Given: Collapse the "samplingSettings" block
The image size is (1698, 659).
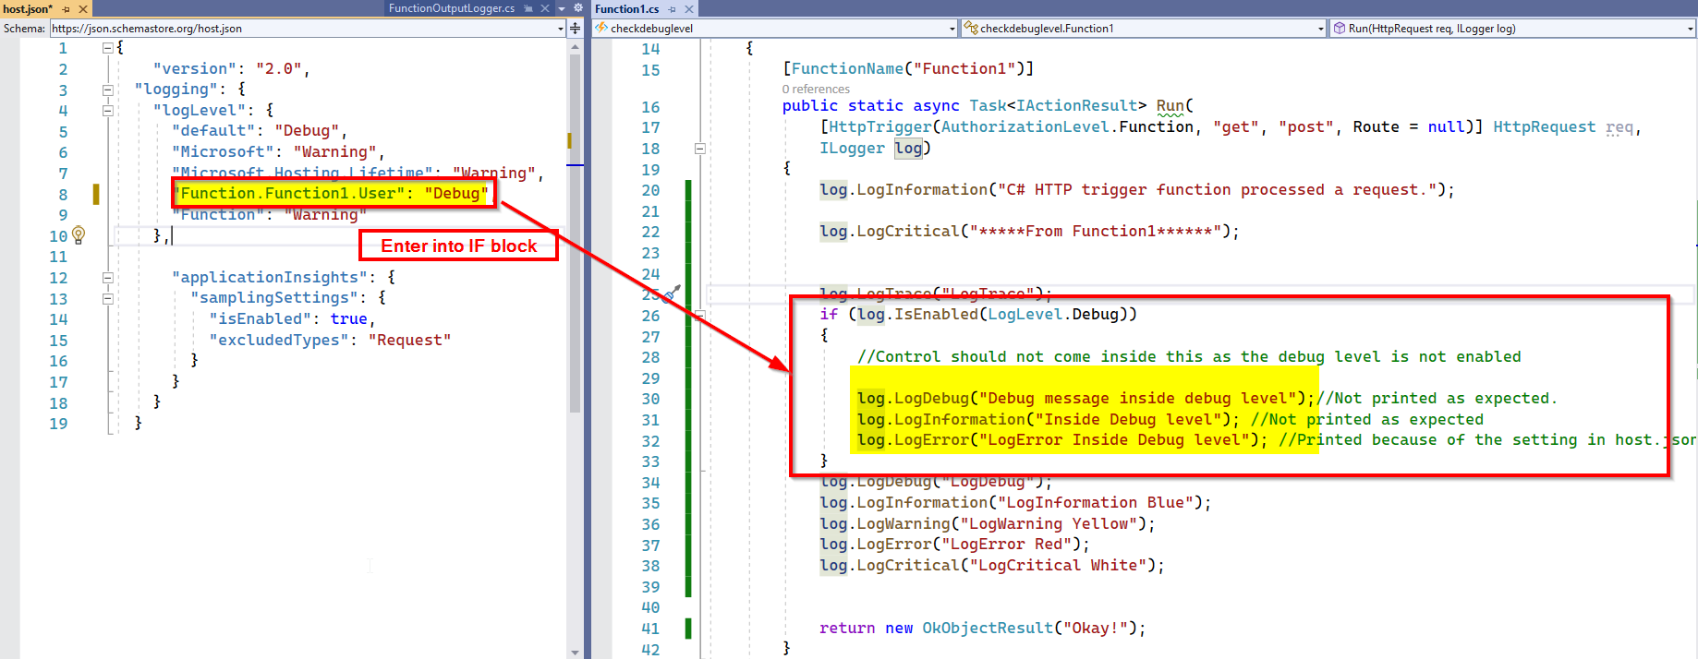Looking at the screenshot, I should pyautogui.click(x=107, y=299).
